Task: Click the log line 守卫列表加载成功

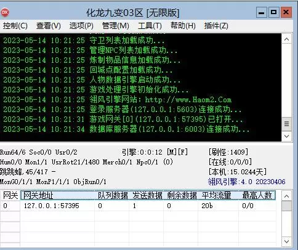Action: [84, 41]
